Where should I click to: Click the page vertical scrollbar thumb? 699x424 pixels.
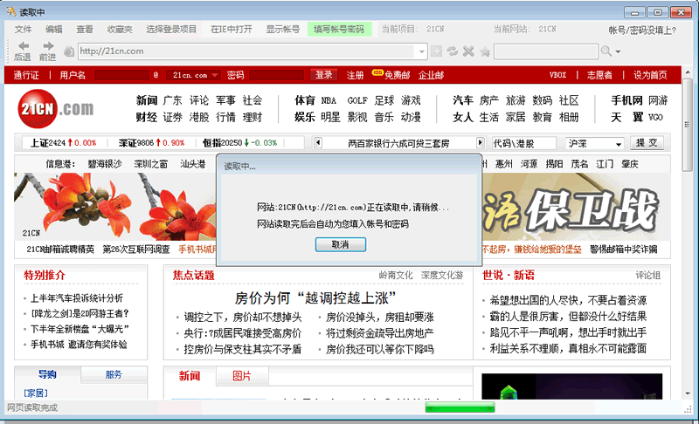tap(688, 125)
